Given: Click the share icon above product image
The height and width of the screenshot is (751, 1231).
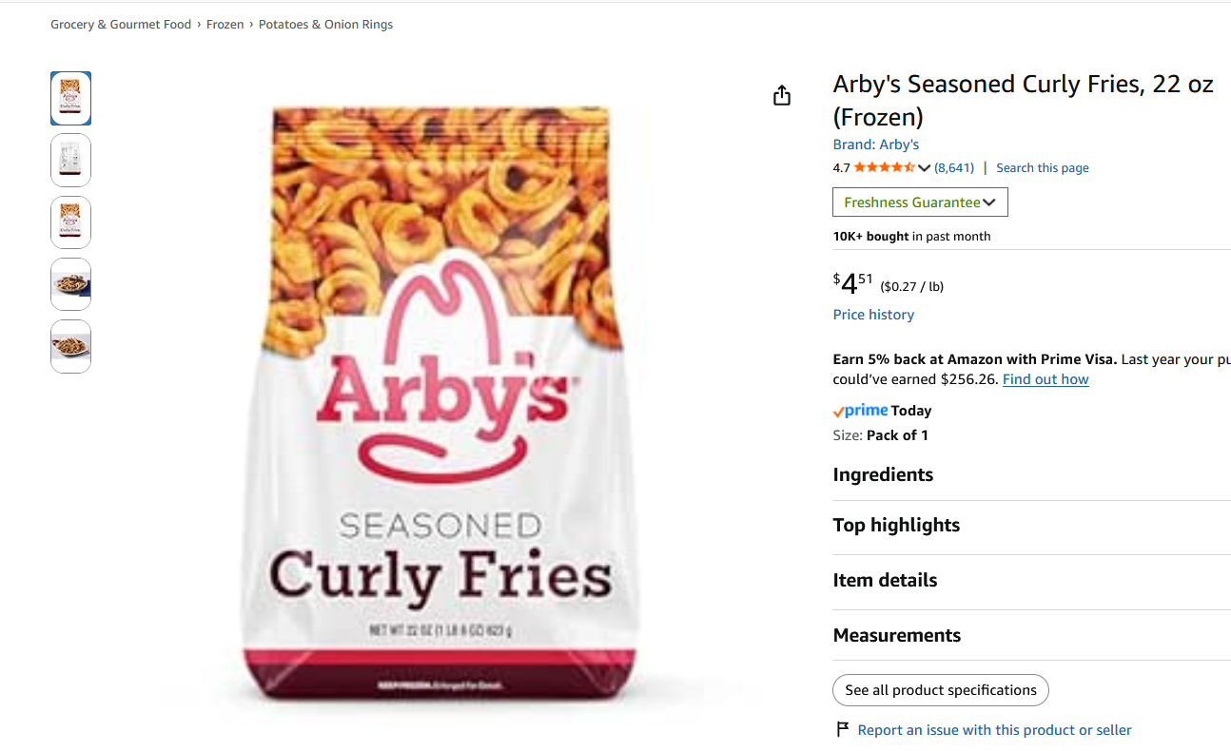Looking at the screenshot, I should point(782,95).
